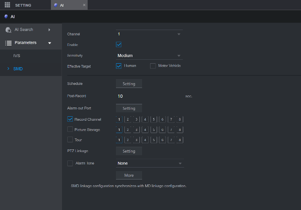Open the Alarm Tone dropdown
Screen dimensions: 301x210
click(x=150, y=163)
